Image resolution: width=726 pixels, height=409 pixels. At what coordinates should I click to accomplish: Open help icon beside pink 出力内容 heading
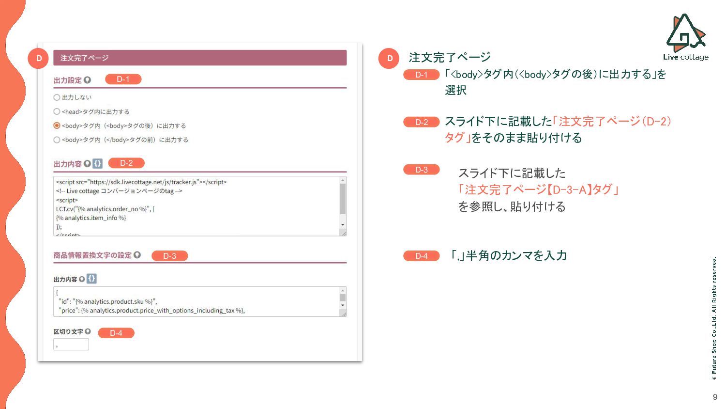pos(87,164)
